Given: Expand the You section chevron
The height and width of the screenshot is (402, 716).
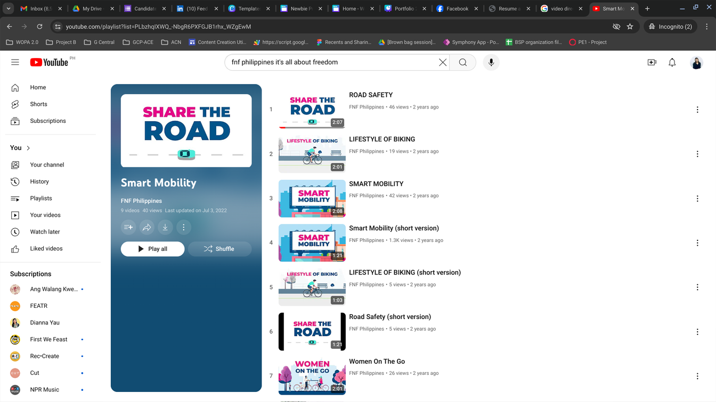Looking at the screenshot, I should click(x=28, y=148).
